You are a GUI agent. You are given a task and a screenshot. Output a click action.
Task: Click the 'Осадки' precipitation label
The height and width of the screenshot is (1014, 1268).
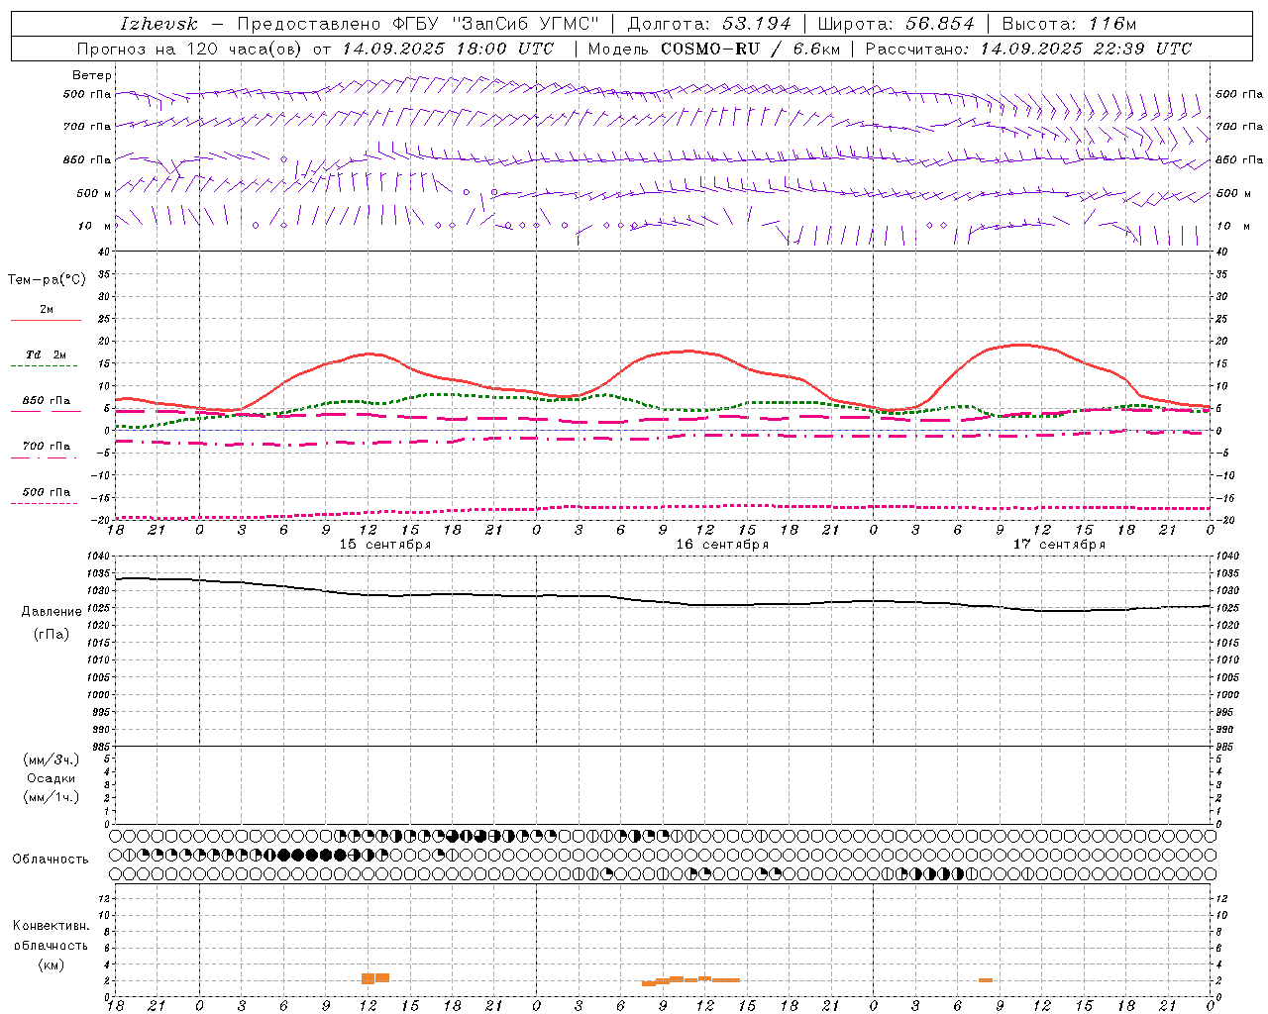51,778
